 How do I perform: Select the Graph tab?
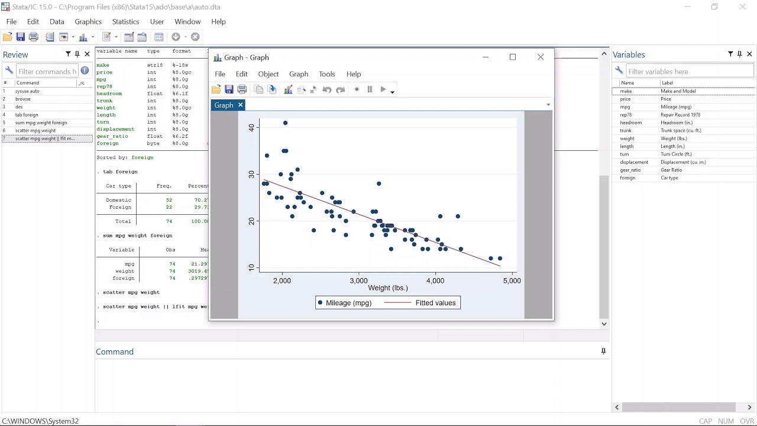[x=224, y=105]
